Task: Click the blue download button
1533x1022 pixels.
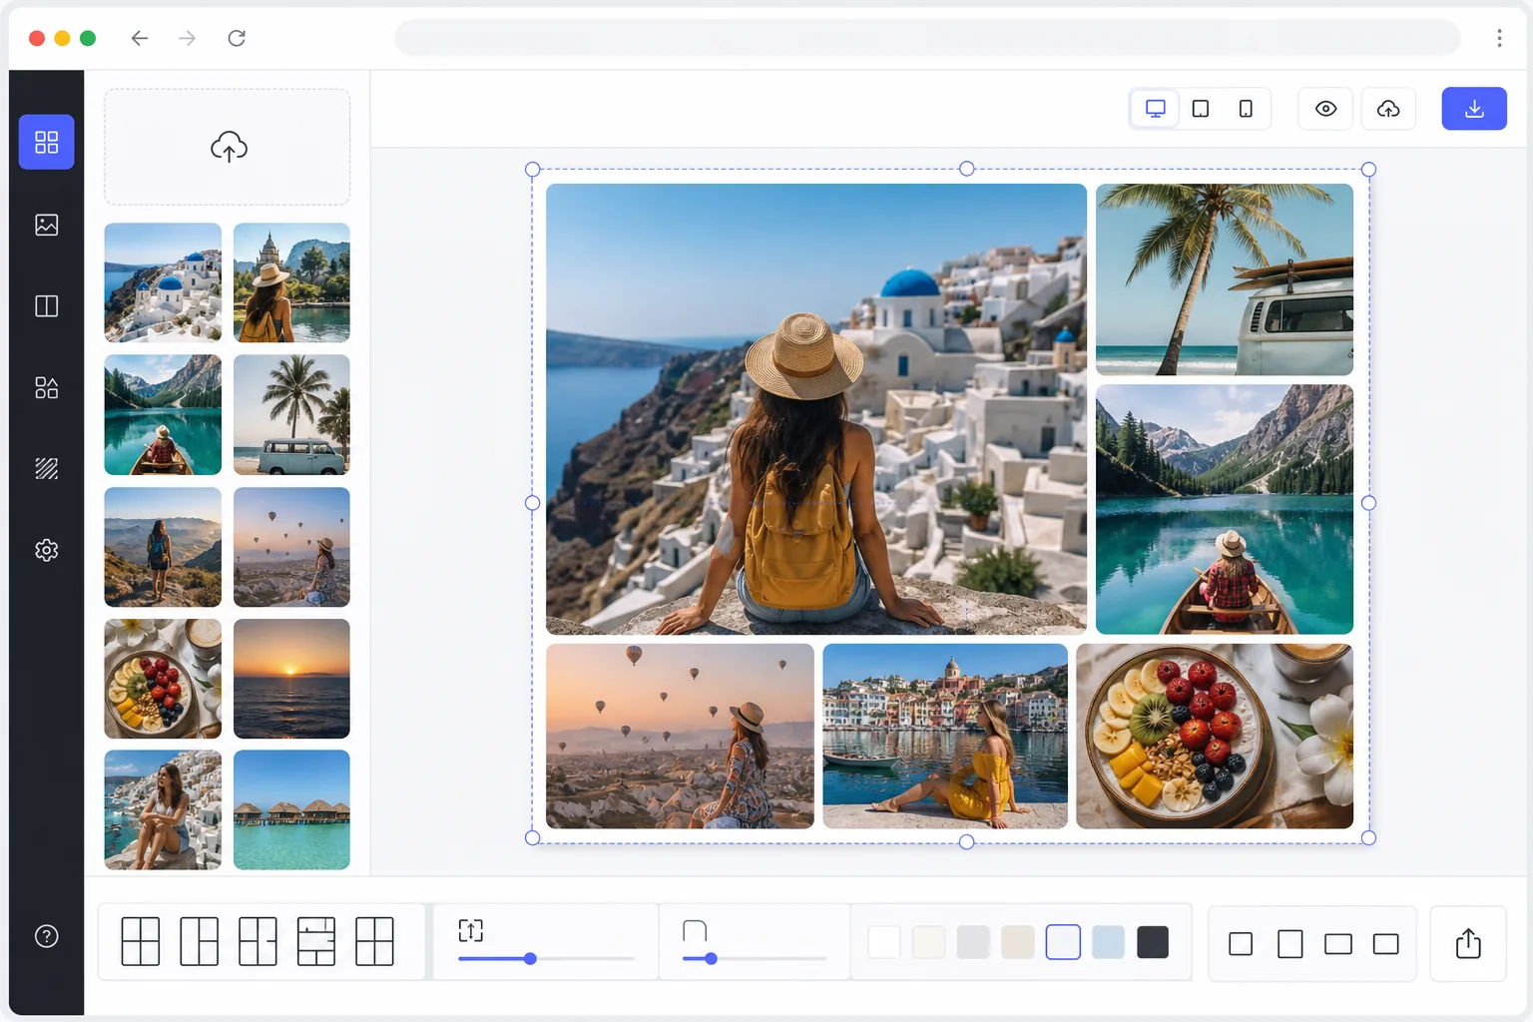Action: pos(1474,109)
